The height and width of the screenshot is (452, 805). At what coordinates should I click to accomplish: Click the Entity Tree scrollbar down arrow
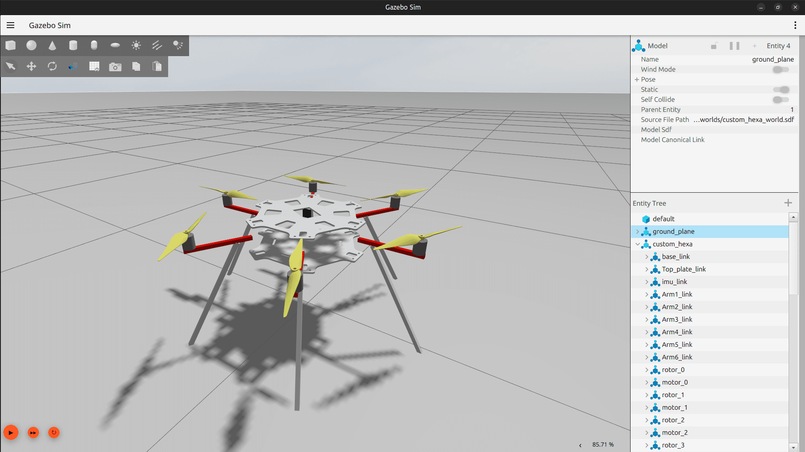(793, 447)
